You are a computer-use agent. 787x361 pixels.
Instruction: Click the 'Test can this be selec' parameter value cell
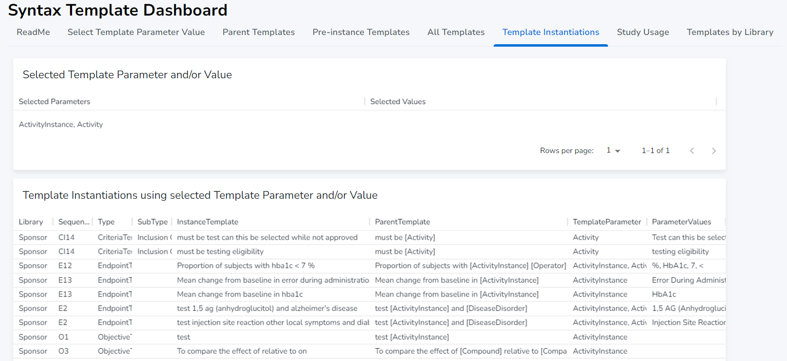[x=689, y=238]
